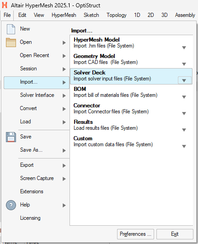Open dropdown arrow for Geometry Model
This screenshot has width=198, height=244.
pos(184,64)
